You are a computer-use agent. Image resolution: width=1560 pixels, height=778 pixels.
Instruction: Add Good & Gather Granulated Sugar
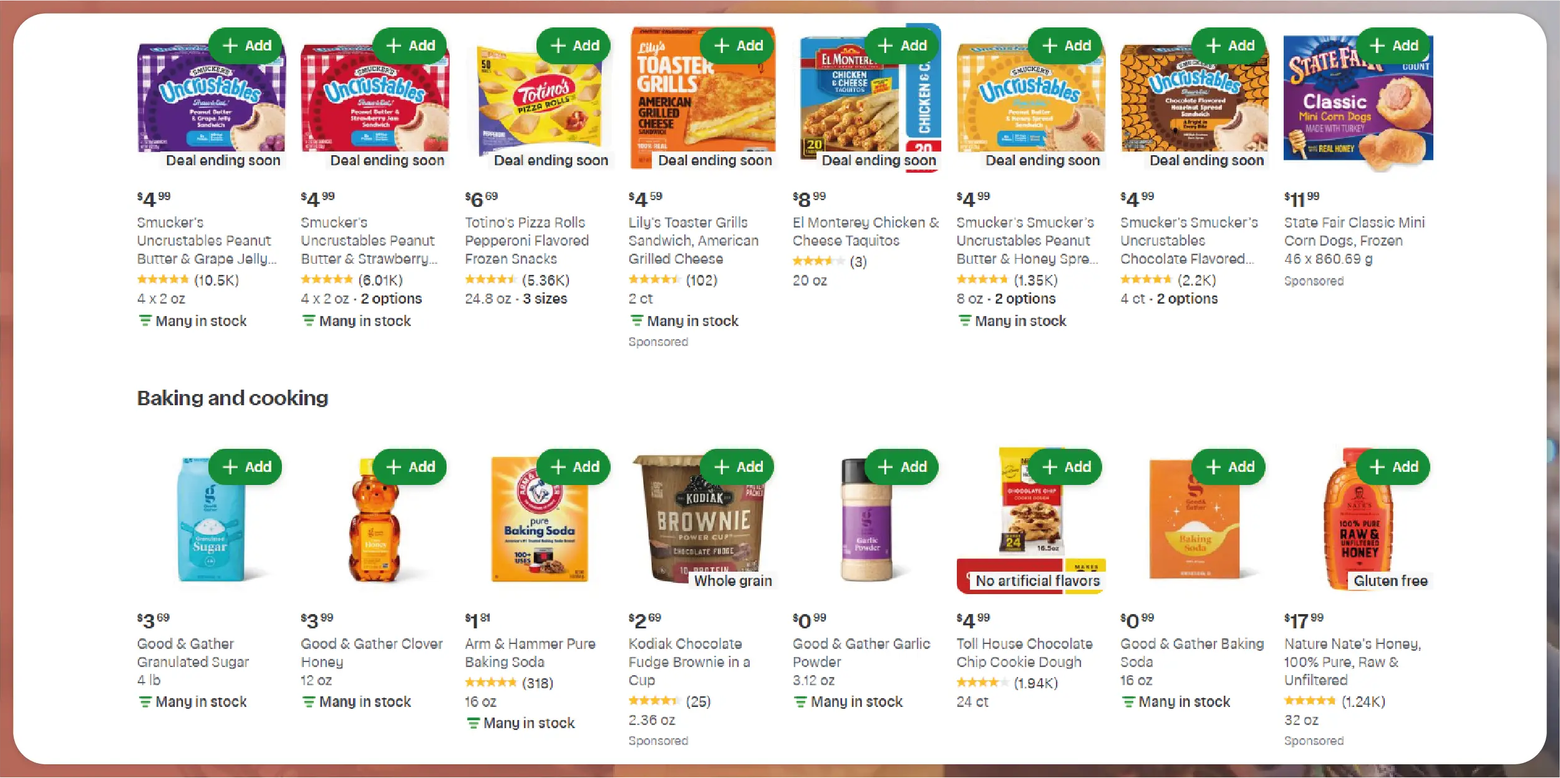pos(245,467)
